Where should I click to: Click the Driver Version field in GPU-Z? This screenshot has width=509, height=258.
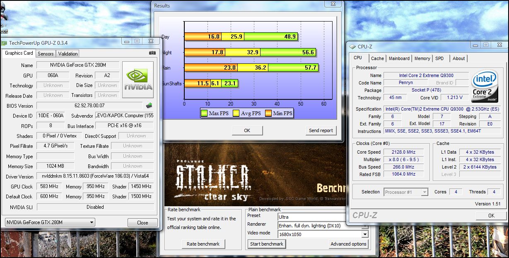[x=95, y=176]
